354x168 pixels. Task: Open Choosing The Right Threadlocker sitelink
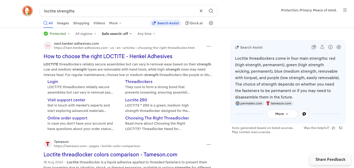[157, 118]
